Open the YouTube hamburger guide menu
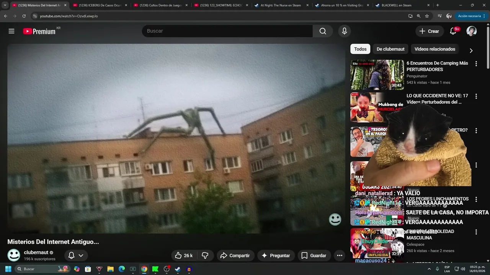The image size is (490, 275). click(x=11, y=31)
